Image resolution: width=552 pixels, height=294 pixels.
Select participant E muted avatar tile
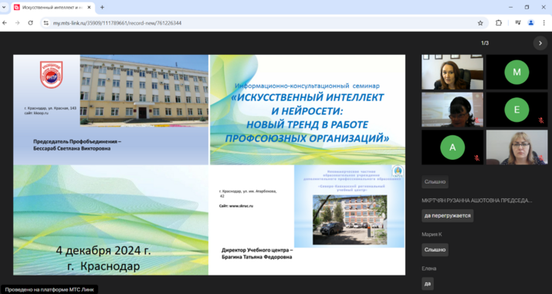coord(516,110)
